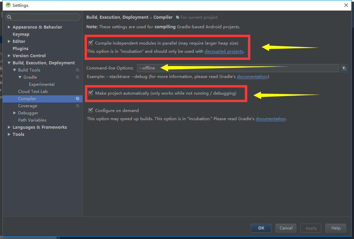
Task: Click the Apply button
Action: point(311,228)
